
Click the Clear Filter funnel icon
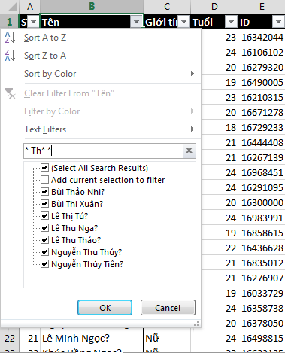[10, 93]
